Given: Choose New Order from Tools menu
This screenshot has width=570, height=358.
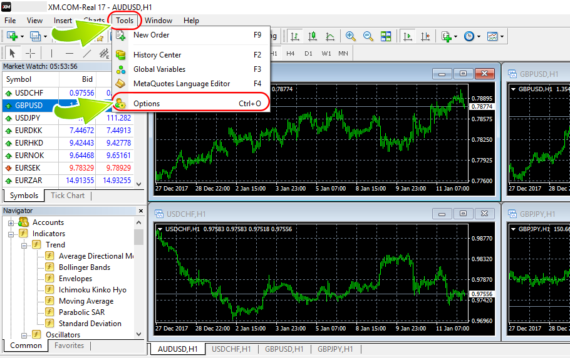Looking at the screenshot, I should click(192, 35).
